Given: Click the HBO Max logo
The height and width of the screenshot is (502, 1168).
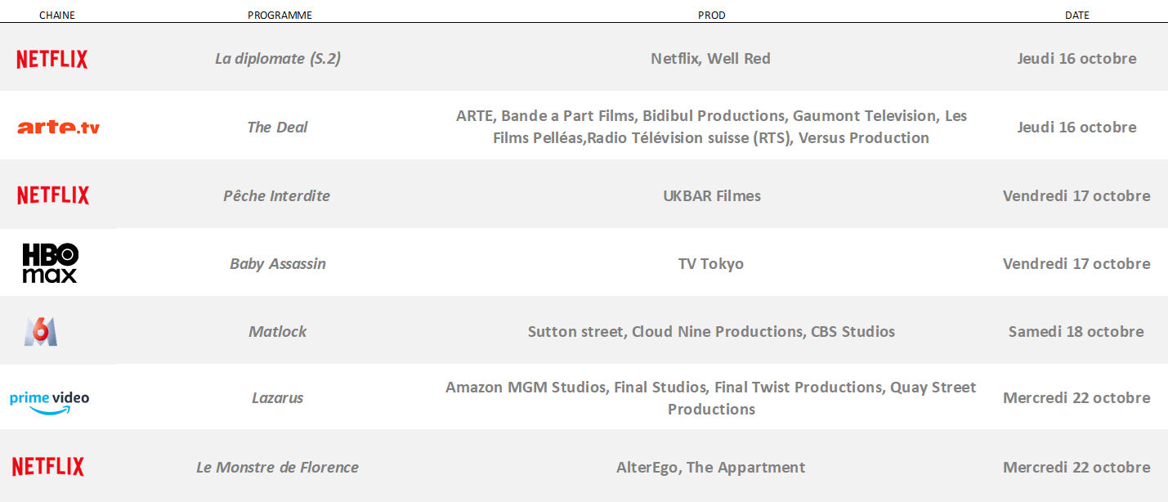Looking at the screenshot, I should click(x=50, y=263).
